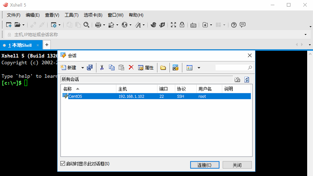Click the 连接(C) connect button
313x176 pixels.
(x=205, y=165)
